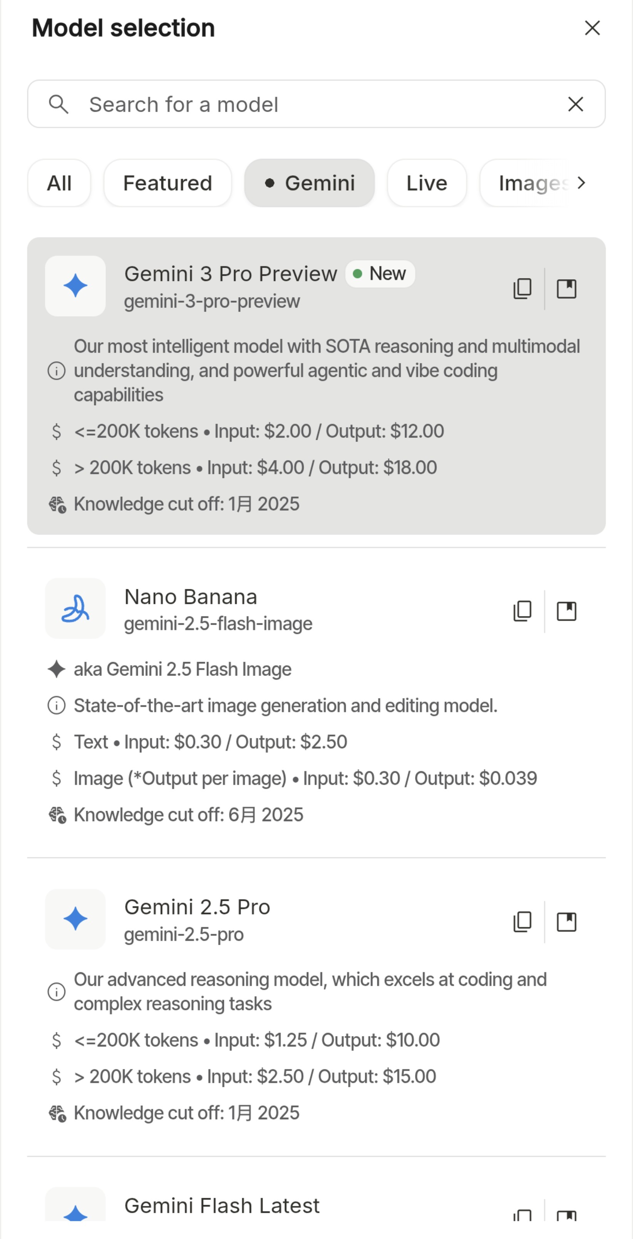The width and height of the screenshot is (633, 1239).
Task: Copy the gemini-3-pro-preview model ID
Action: click(x=522, y=288)
